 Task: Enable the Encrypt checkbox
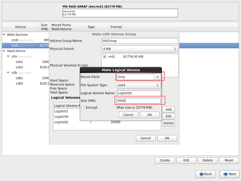coord(83,107)
